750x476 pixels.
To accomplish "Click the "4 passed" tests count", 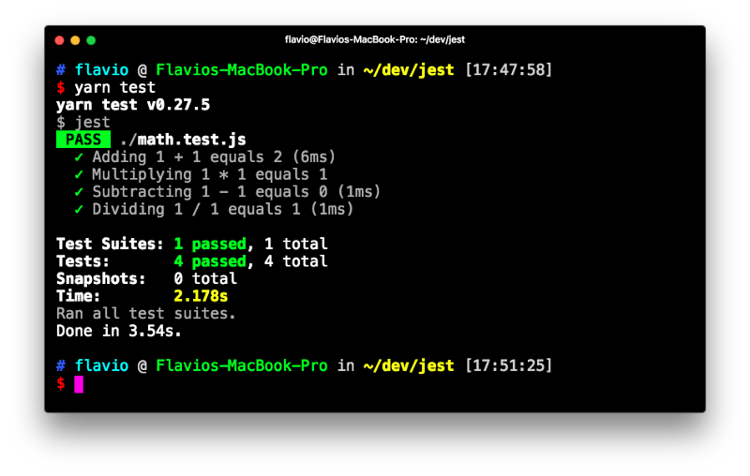I will pos(210,261).
